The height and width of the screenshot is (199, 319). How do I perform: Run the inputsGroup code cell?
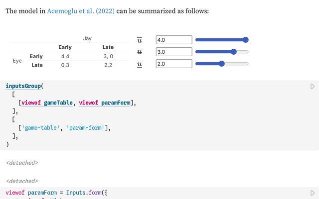313,87
